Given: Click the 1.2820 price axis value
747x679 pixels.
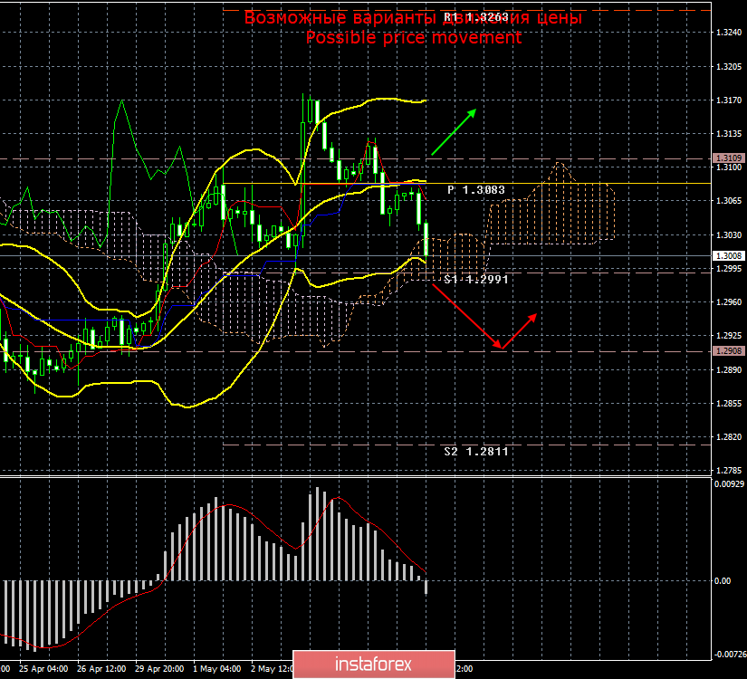Looking at the screenshot, I should coord(729,437).
